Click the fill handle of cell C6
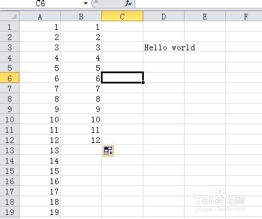The width and height of the screenshot is (262, 219). click(x=143, y=82)
